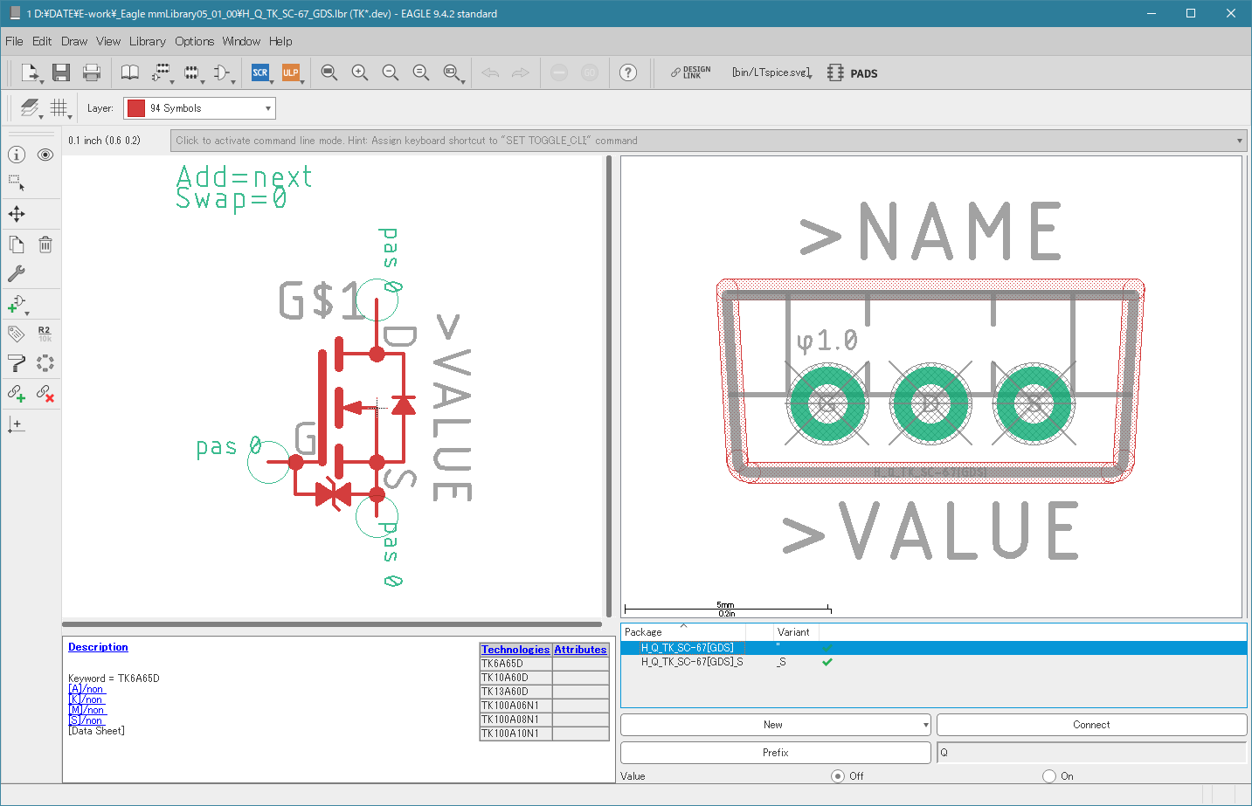
Task: Select the H_Q_TK_SC-67[GDS]_S package variant row
Action: pos(692,662)
